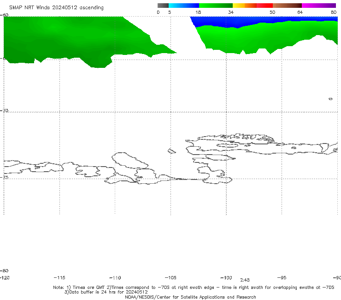This screenshot has width=341, height=300.
Task: Click the brown 50-64 color scale segment
Action: click(x=287, y=6)
